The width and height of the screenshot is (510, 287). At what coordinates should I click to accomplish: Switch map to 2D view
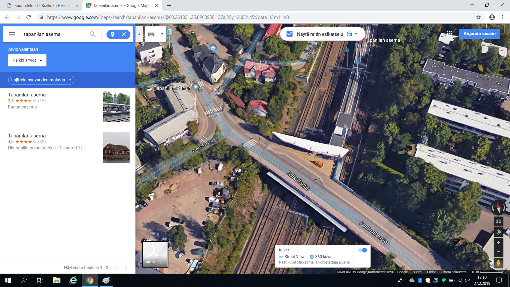498,221
